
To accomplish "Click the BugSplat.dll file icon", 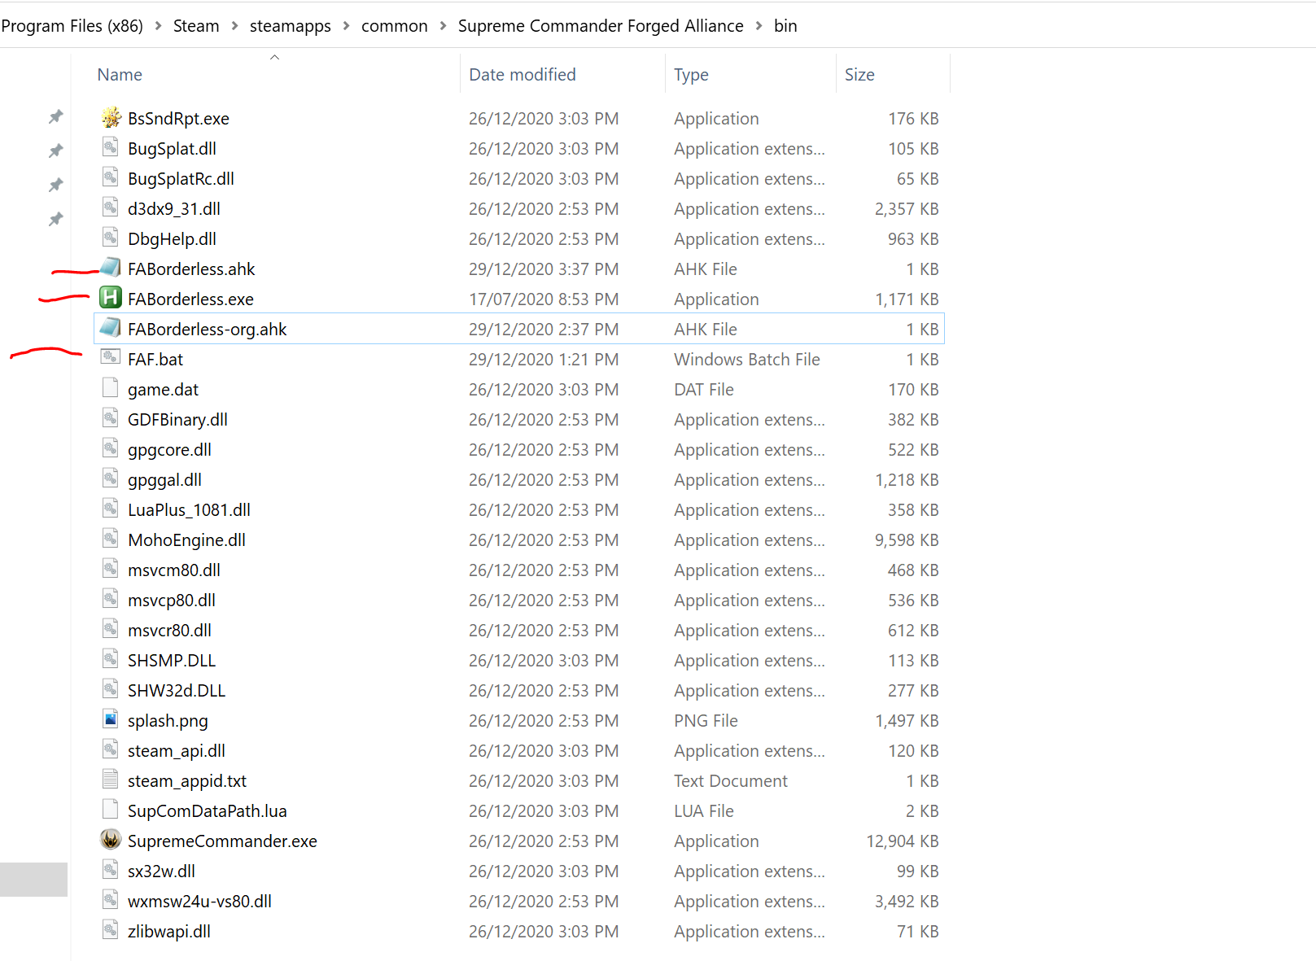I will click(x=111, y=147).
